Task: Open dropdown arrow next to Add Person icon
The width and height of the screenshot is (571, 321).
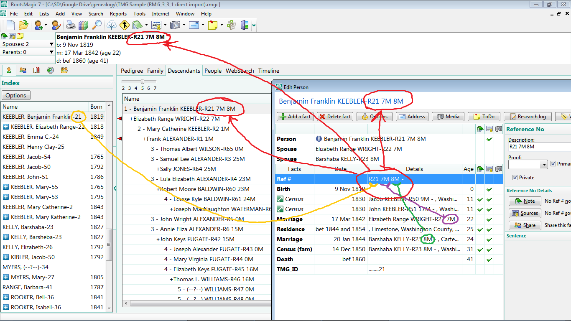Action: (45, 25)
